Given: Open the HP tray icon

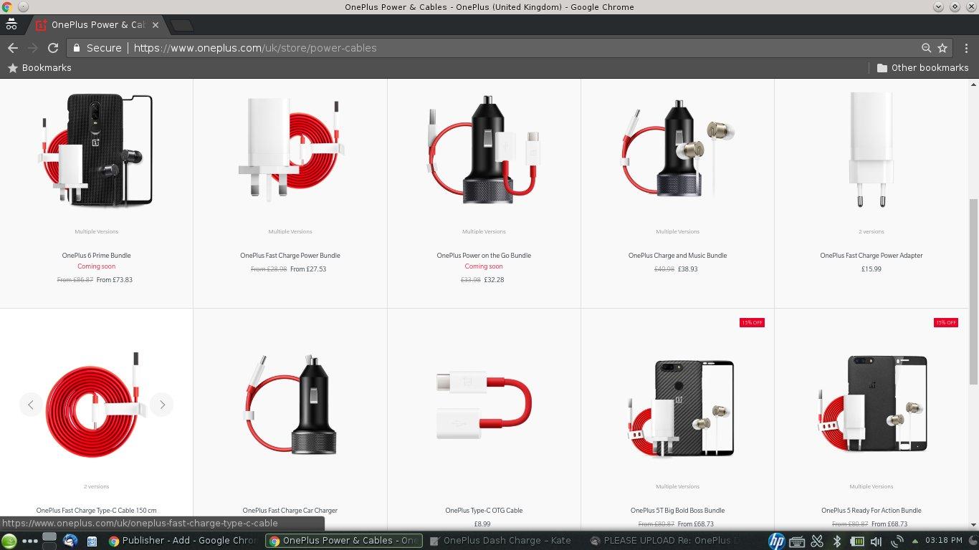Looking at the screenshot, I should (776, 541).
